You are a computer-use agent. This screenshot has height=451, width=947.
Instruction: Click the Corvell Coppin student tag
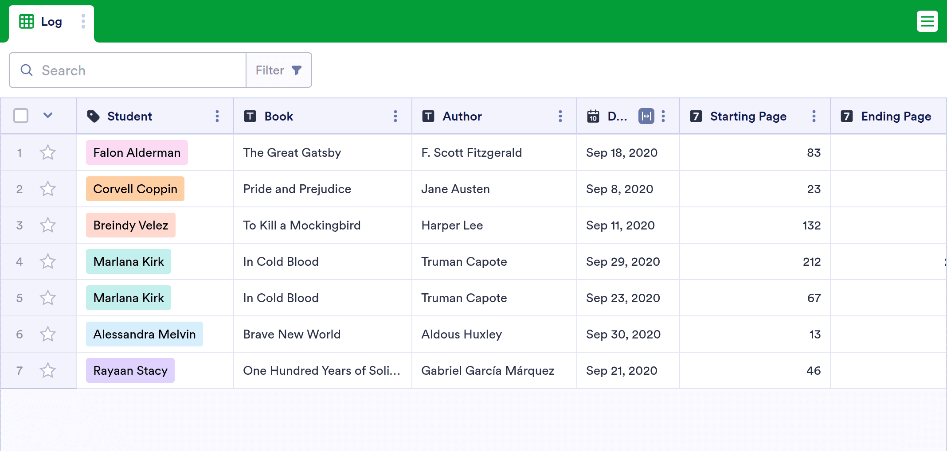tap(135, 189)
